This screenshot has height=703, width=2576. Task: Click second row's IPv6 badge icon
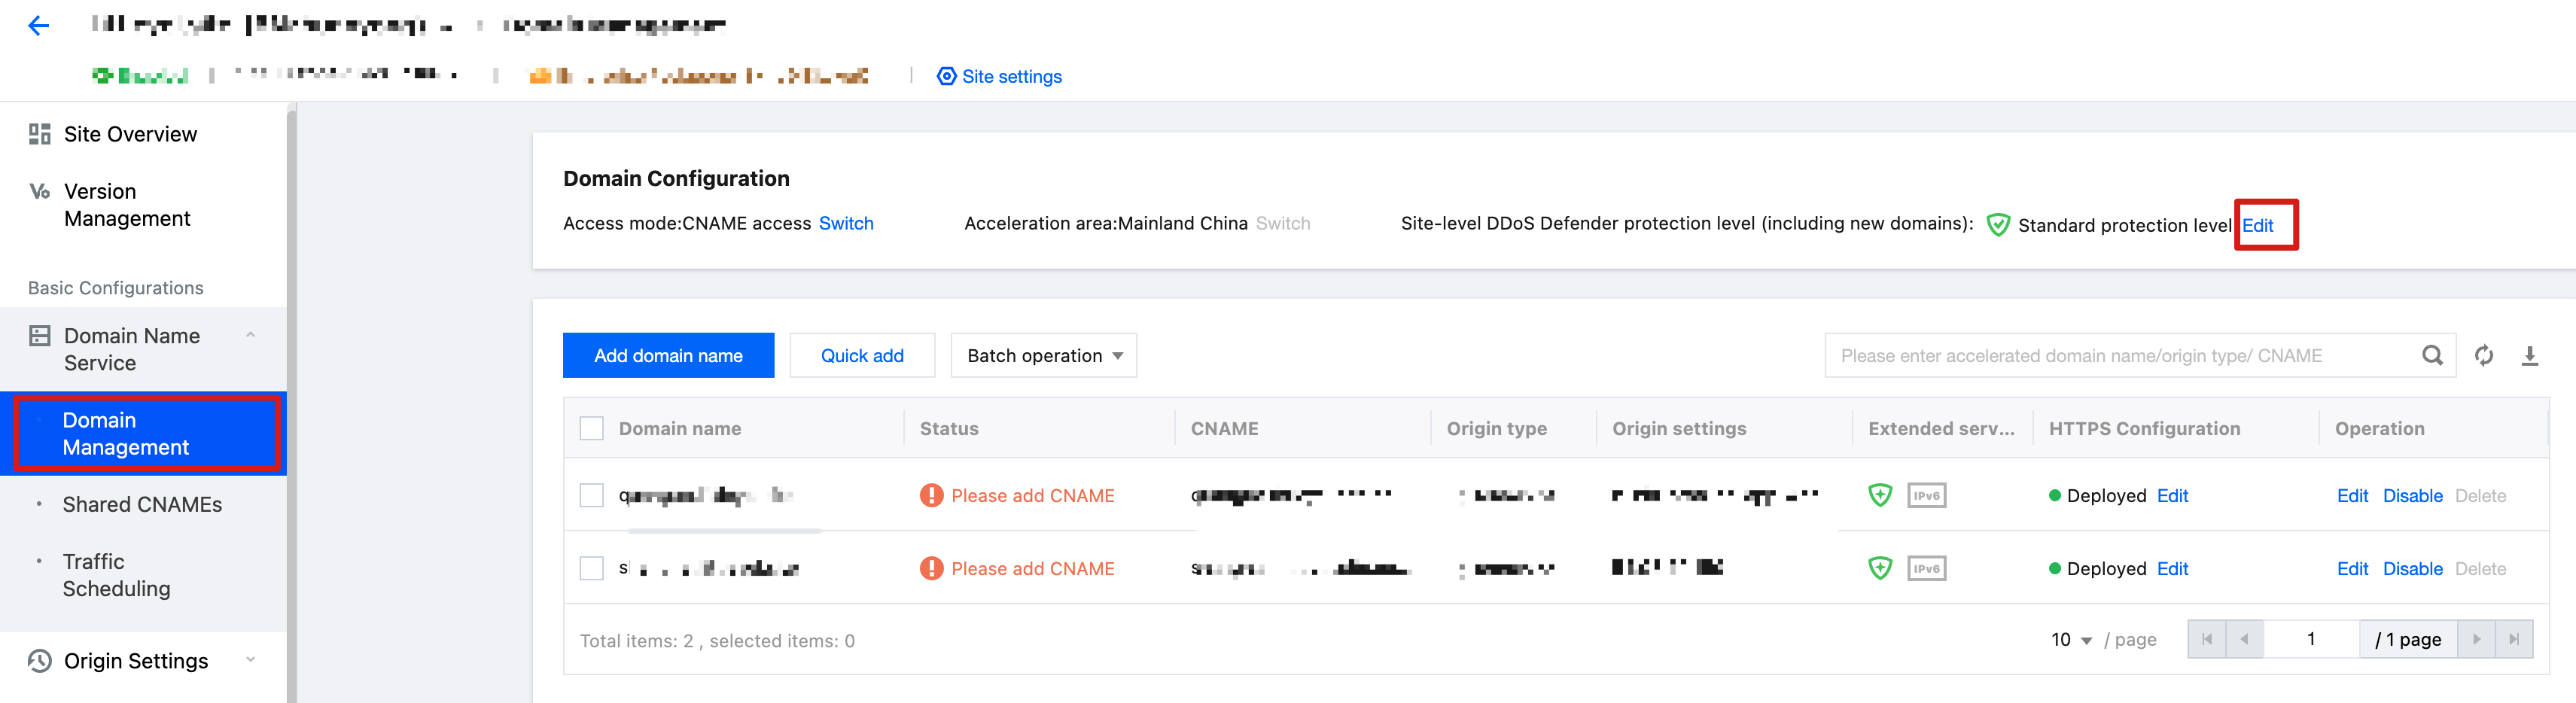tap(1925, 568)
